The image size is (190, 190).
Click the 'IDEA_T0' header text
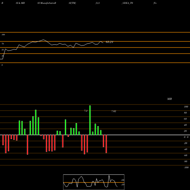tap(128, 3)
